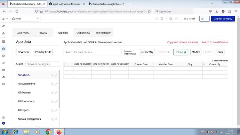Screen dimensions: 240x135
Task: Select the App data tab
Action: pyautogui.click(x=63, y=33)
